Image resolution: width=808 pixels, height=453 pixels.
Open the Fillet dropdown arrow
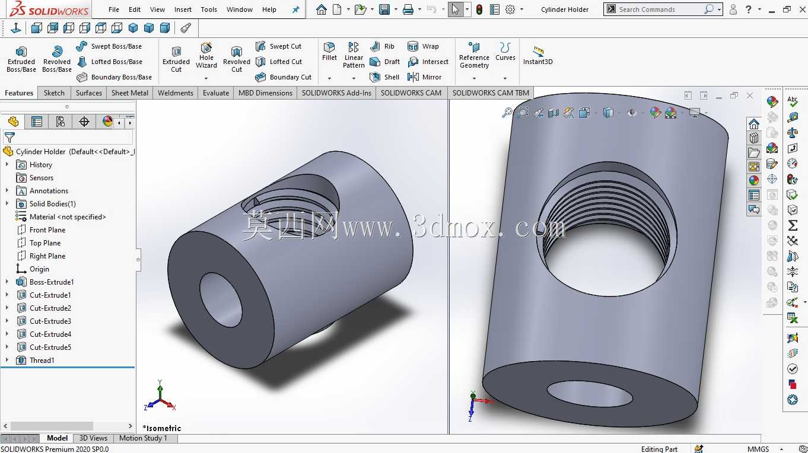click(x=329, y=78)
